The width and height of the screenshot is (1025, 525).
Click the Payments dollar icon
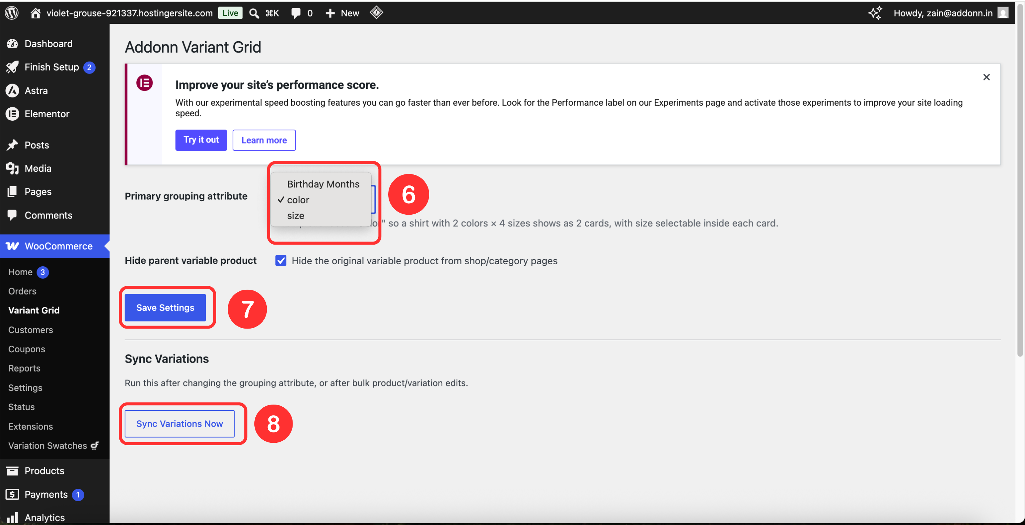point(12,494)
